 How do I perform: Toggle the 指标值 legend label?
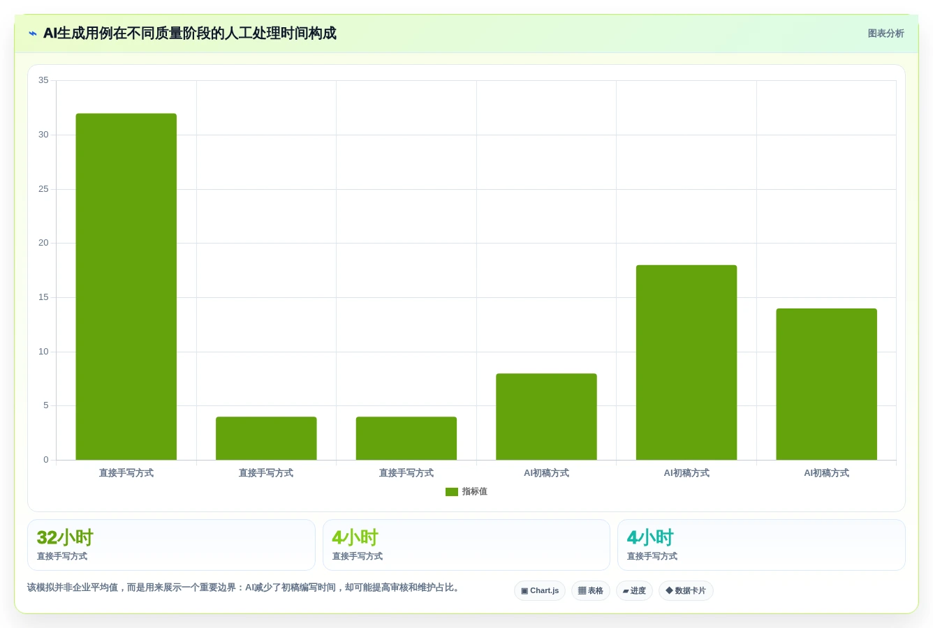tap(475, 492)
